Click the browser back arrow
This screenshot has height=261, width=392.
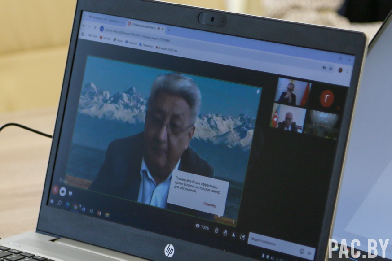(84, 26)
